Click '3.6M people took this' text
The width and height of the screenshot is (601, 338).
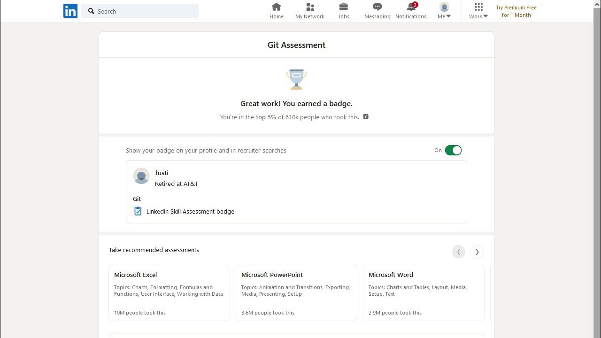[x=268, y=313]
